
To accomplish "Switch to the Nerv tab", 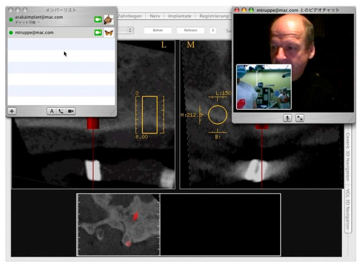I will pyautogui.click(x=155, y=16).
